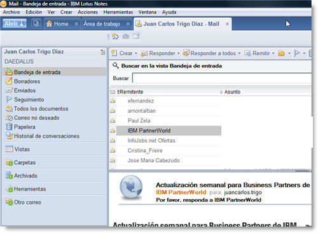The height and width of the screenshot is (233, 318).
Task: Click the Historial de conversaciones icon
Action: (9, 136)
